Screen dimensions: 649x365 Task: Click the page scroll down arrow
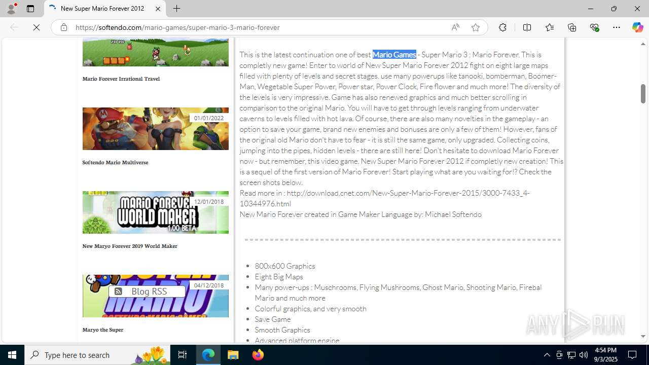tap(643, 336)
